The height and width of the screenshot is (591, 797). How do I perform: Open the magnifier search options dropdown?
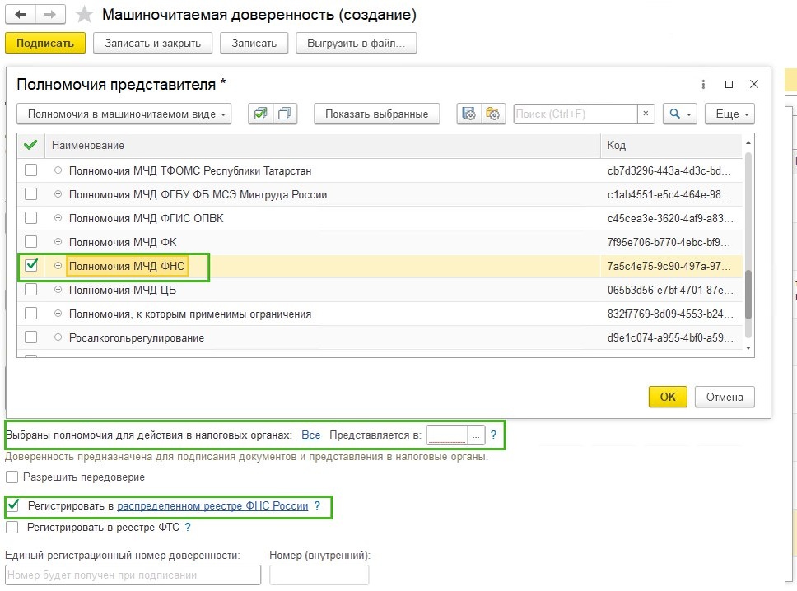pyautogui.click(x=679, y=114)
